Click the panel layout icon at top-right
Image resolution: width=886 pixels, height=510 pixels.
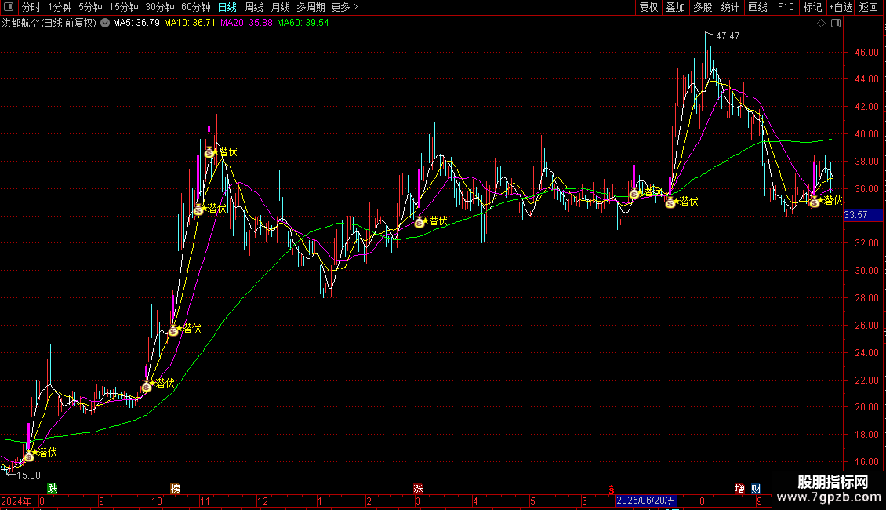836,24
